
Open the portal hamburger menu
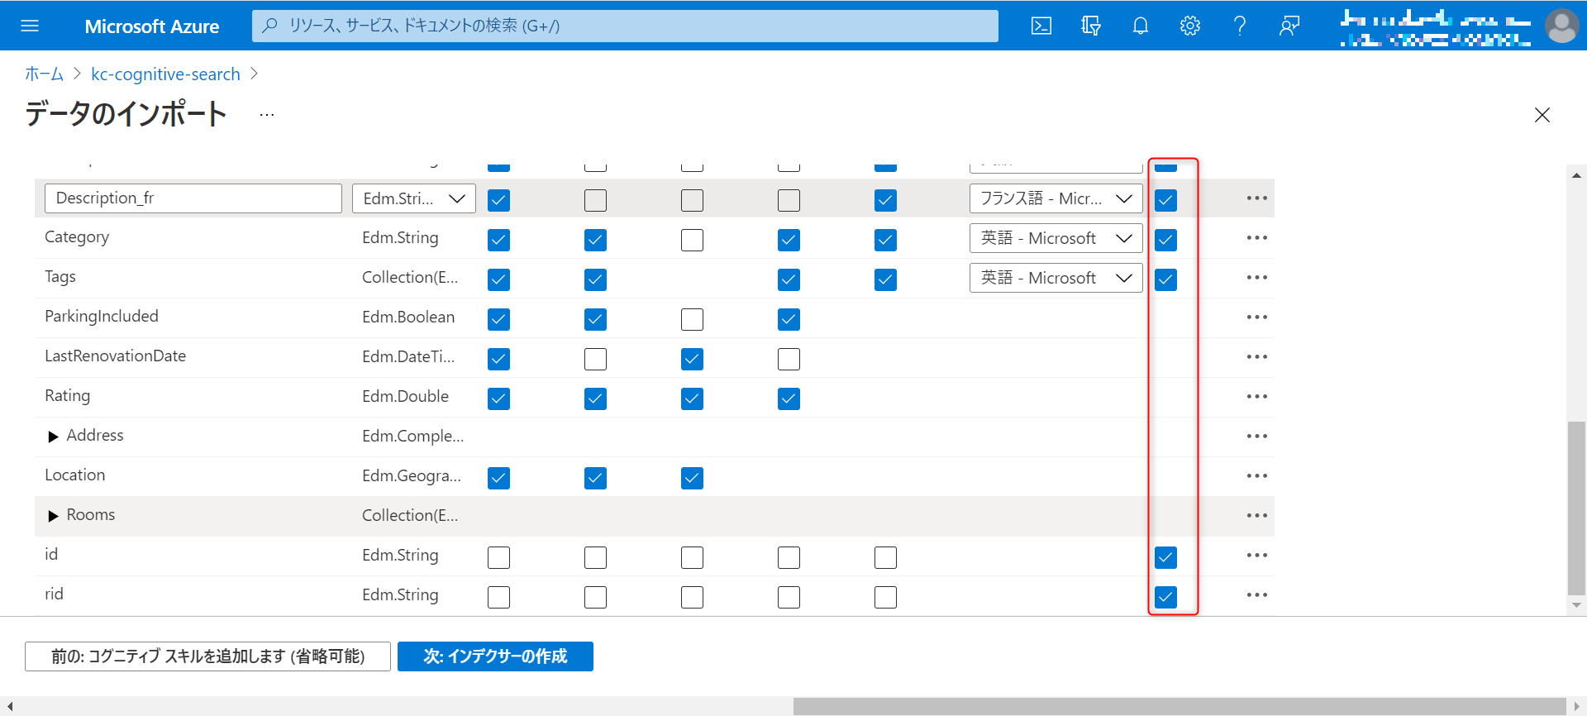click(30, 26)
